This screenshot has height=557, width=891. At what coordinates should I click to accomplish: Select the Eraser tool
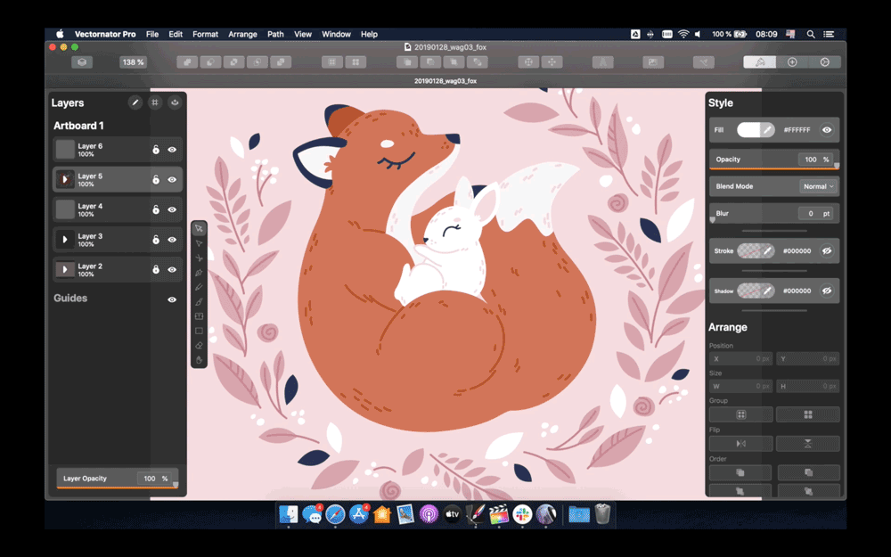coord(199,346)
